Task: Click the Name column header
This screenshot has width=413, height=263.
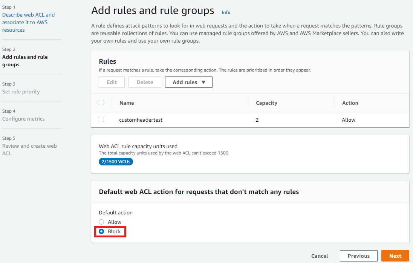Action: click(127, 103)
